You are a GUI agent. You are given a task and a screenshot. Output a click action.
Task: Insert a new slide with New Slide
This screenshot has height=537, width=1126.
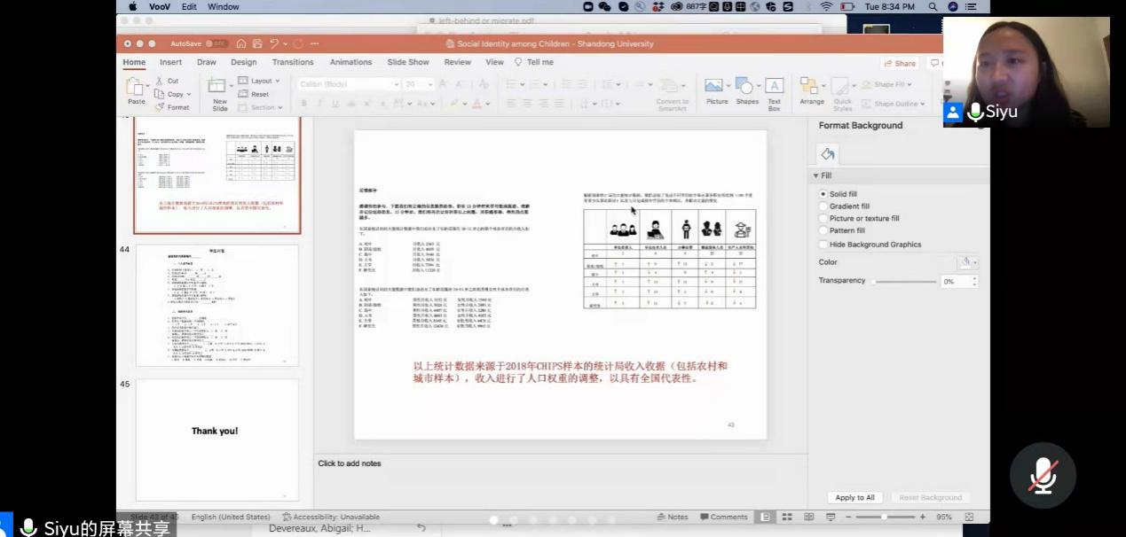[218, 88]
